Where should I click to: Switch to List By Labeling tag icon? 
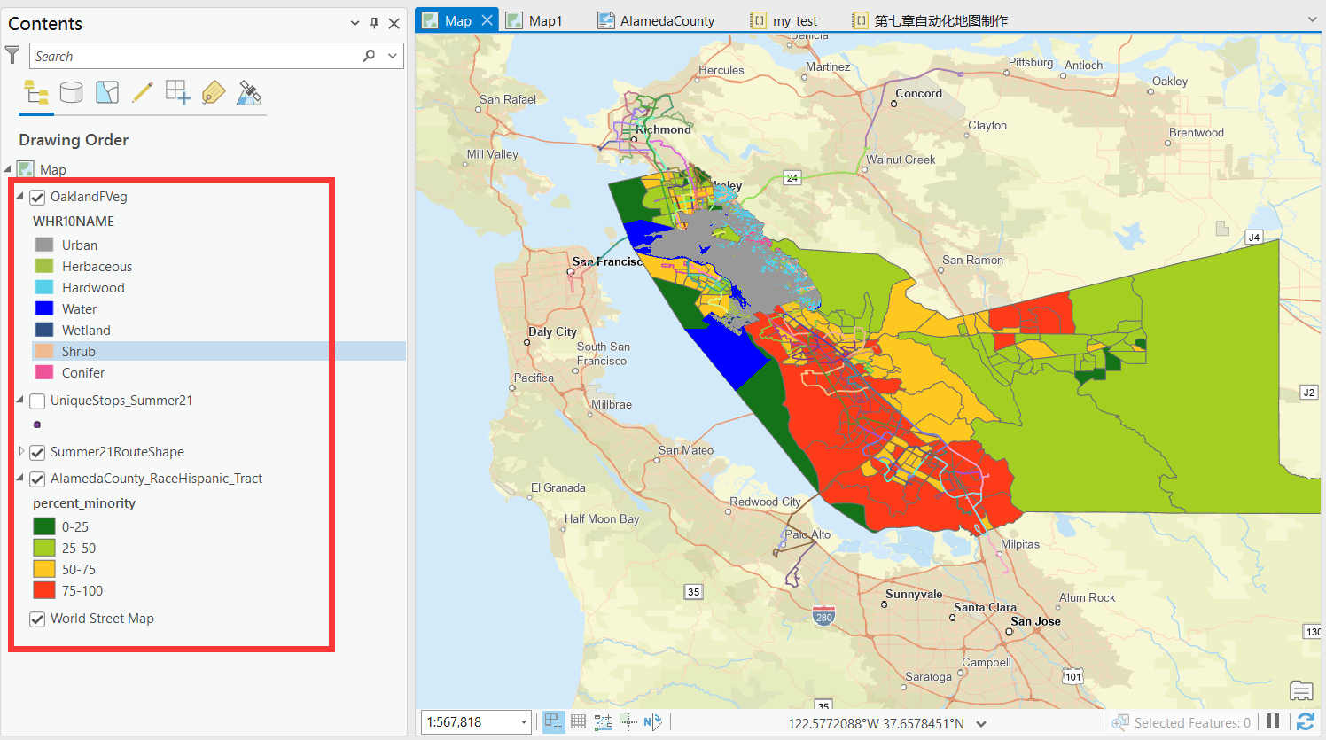tap(214, 92)
